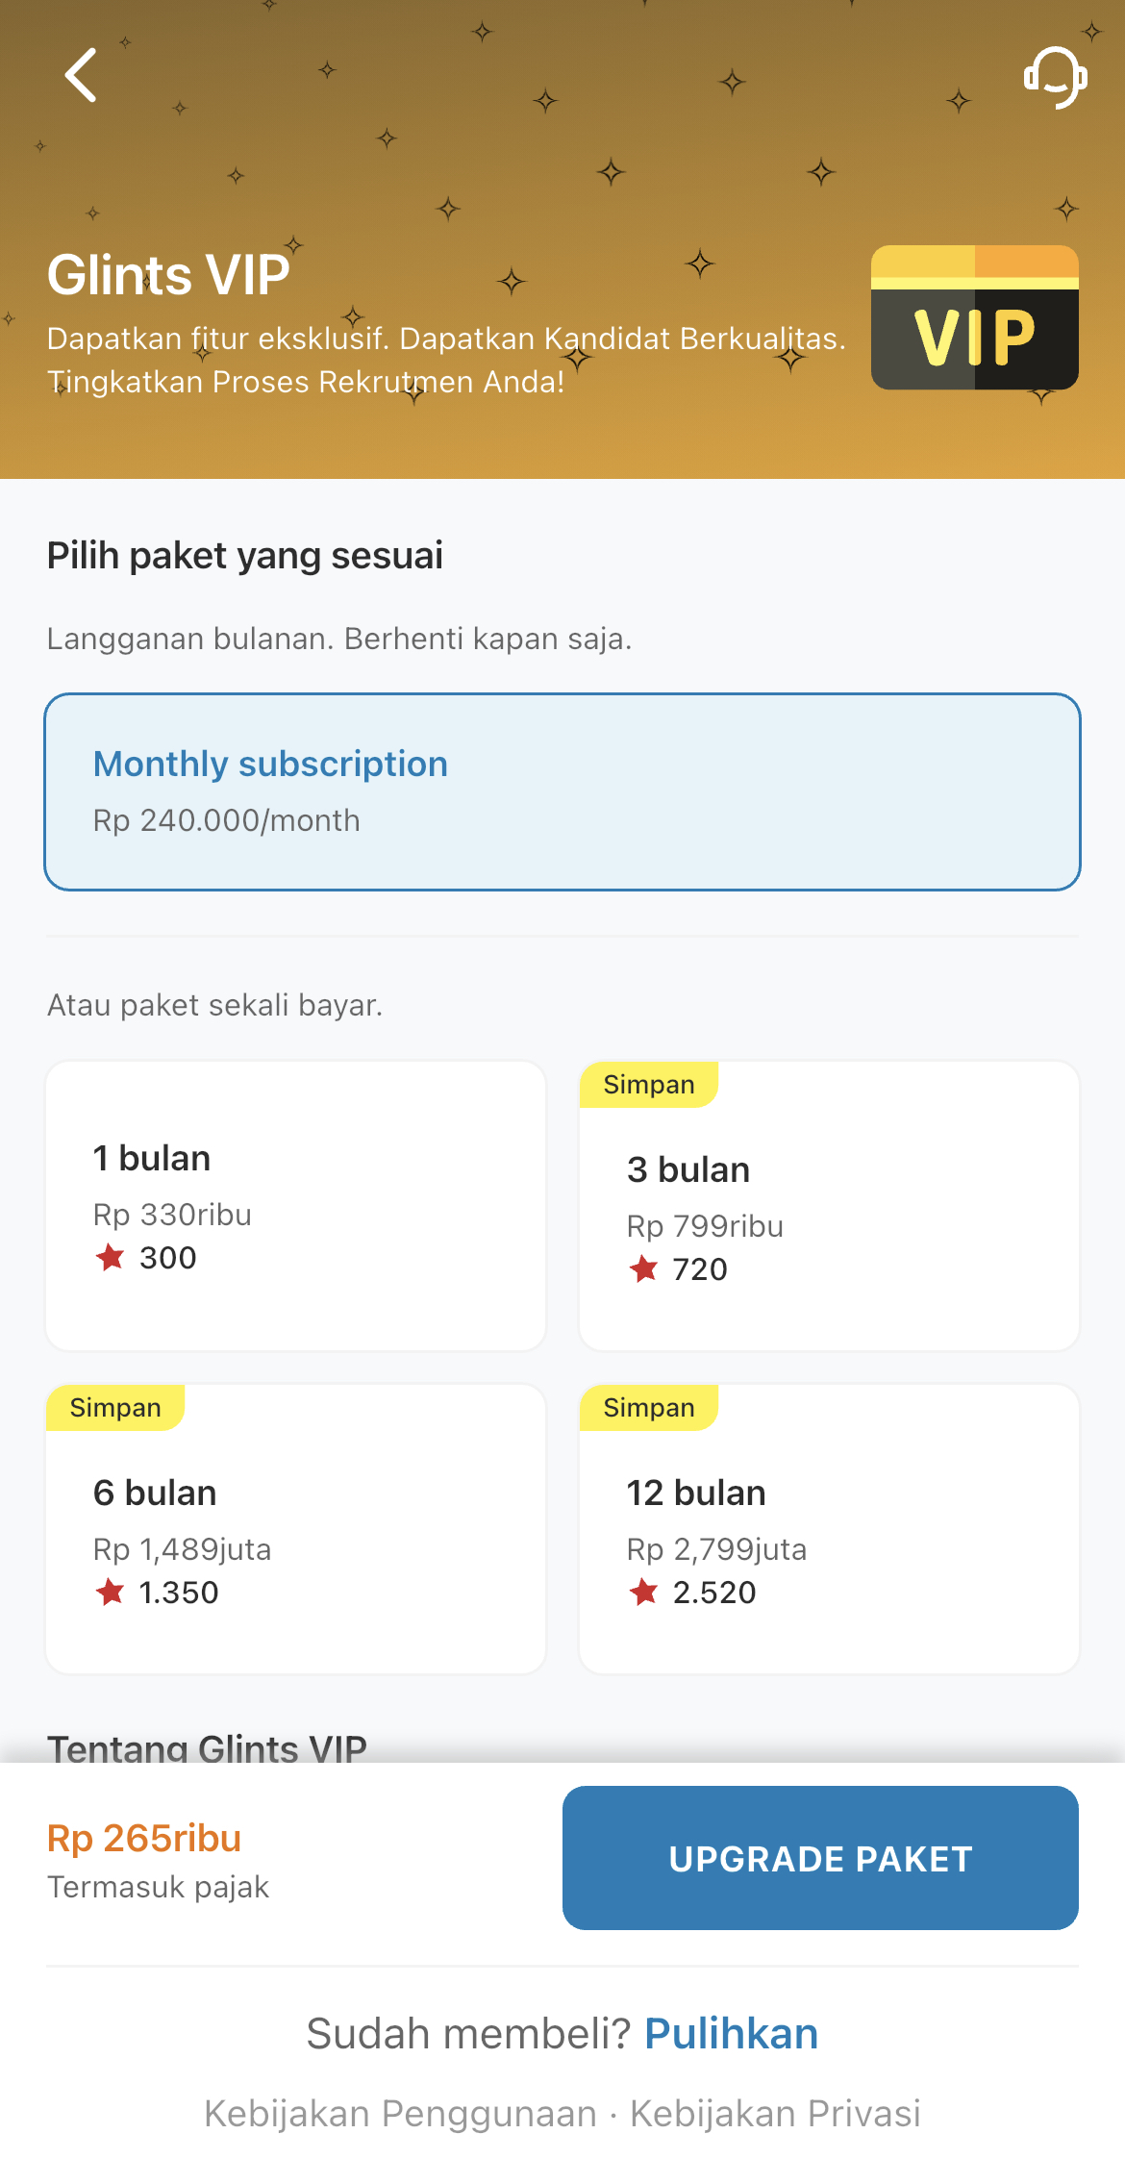Tap Simpan badge on 6 bulan card

coord(115,1408)
